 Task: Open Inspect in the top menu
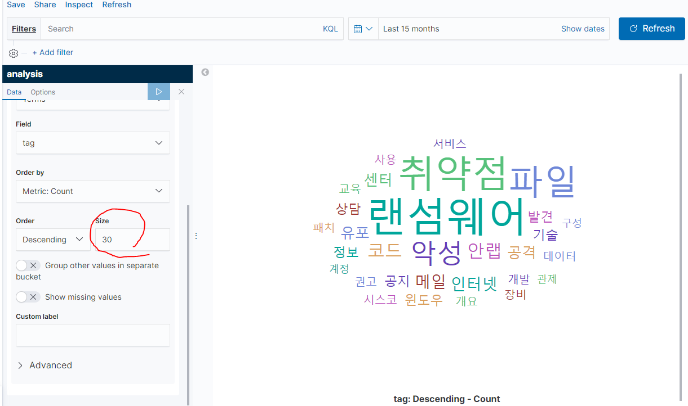point(79,4)
